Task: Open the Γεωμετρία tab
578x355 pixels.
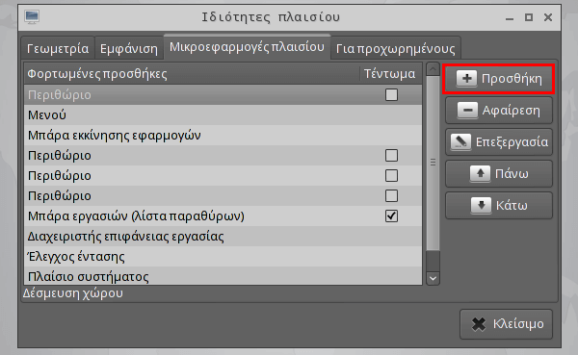Action: 58,48
